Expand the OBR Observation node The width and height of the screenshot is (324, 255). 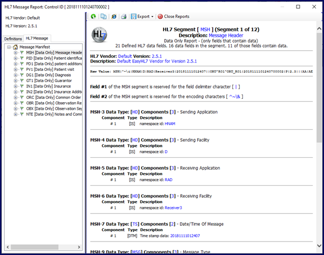coord(16,103)
